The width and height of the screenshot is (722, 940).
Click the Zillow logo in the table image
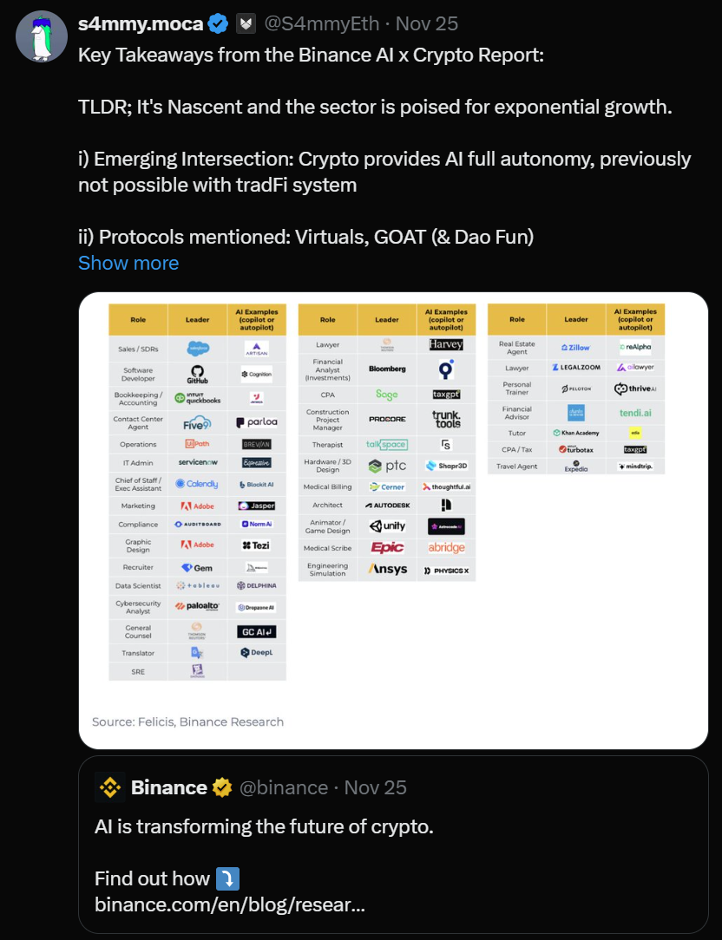tap(575, 348)
